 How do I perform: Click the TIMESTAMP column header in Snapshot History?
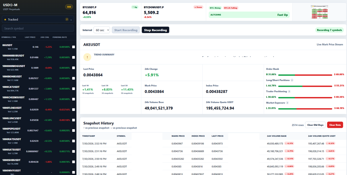coord(88,136)
